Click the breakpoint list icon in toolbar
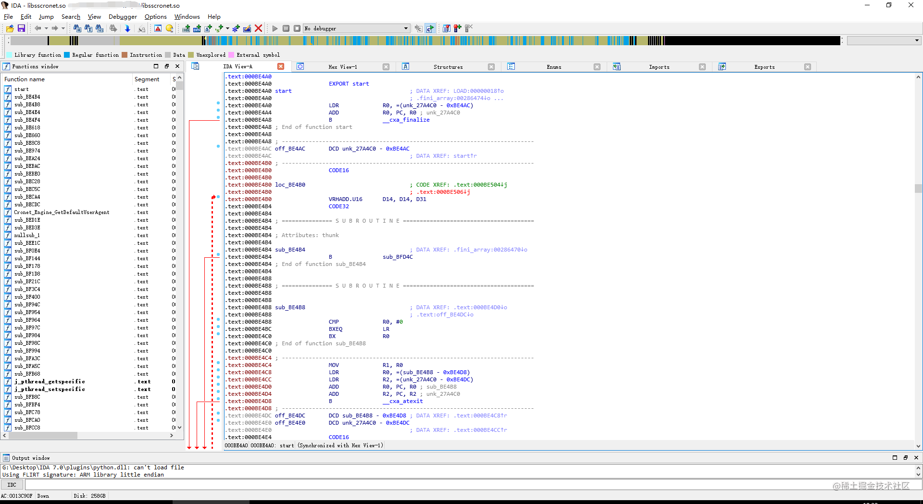Viewport: 923px width, 504px height. (x=447, y=28)
